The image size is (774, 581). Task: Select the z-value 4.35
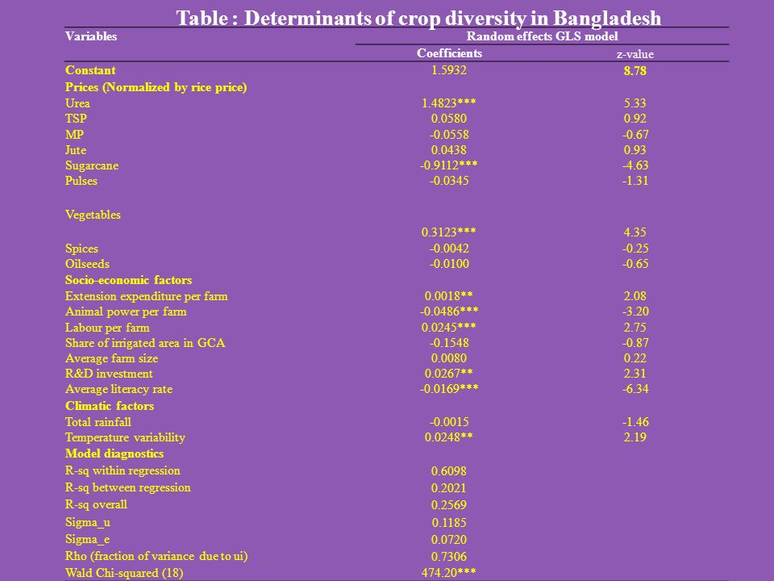pos(635,232)
